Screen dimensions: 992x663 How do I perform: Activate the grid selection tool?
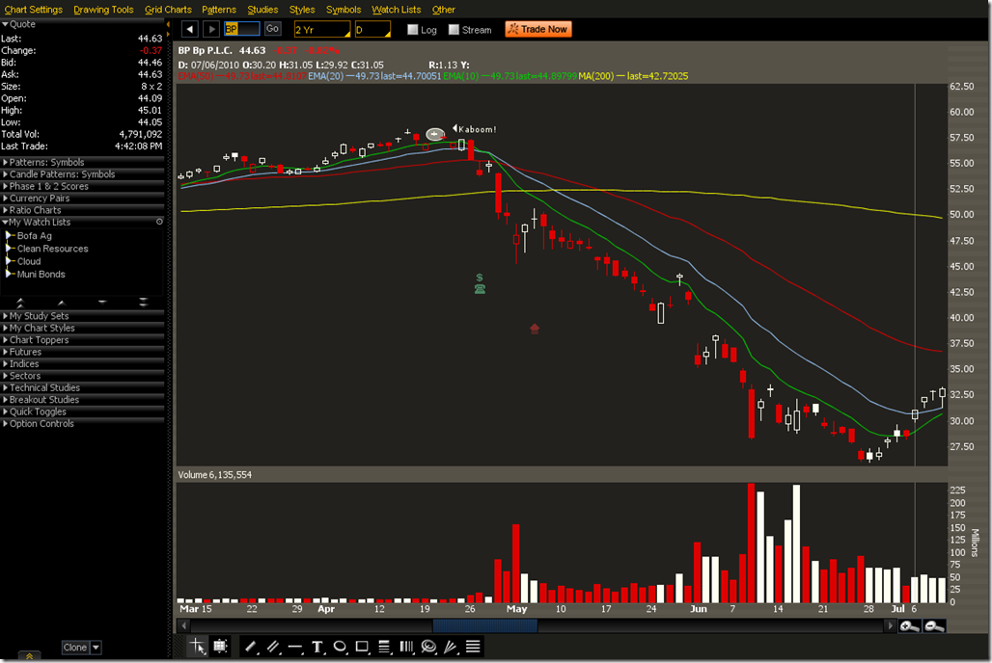(x=220, y=646)
